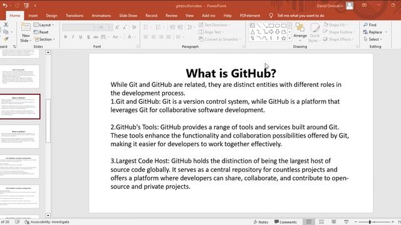
Task: Click the Format Painter brush icon
Action: pyautogui.click(x=6, y=39)
